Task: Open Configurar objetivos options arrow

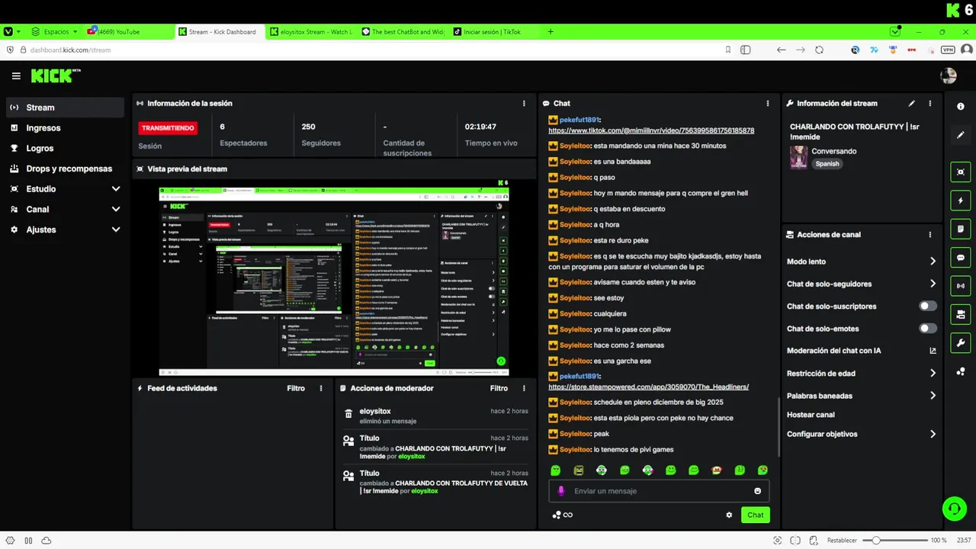Action: (933, 434)
